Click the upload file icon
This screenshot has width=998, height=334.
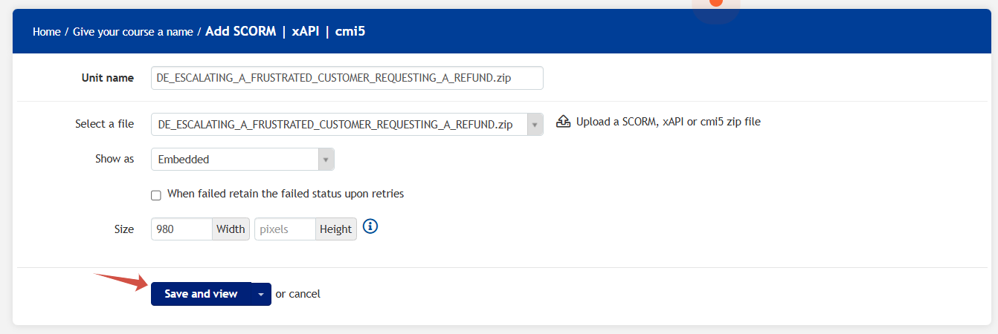[x=563, y=122]
